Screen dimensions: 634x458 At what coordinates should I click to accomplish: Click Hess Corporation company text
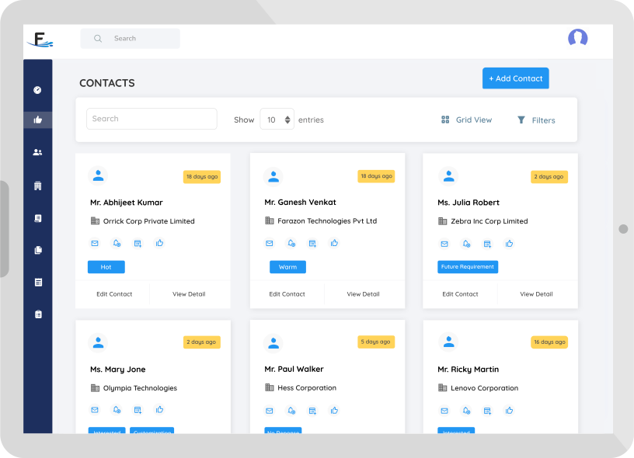point(307,387)
